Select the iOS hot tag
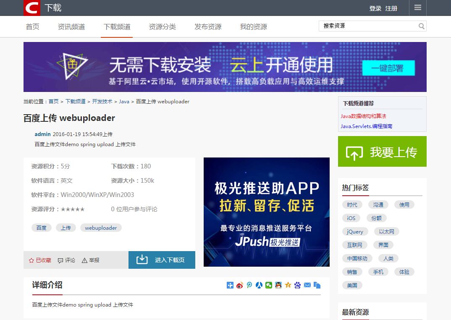This screenshot has width=451, height=320. tap(351, 218)
